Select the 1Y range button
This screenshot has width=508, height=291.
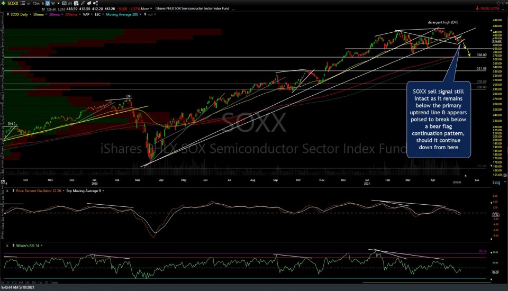click(x=8, y=283)
